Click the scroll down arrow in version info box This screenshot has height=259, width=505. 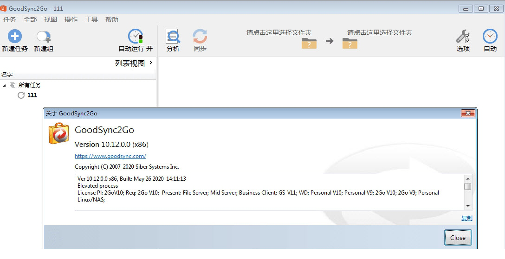(x=468, y=206)
